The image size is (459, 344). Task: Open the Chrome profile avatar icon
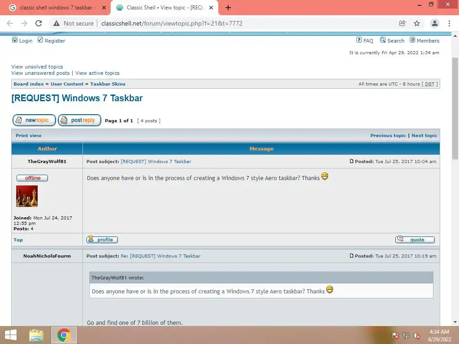pos(435,23)
